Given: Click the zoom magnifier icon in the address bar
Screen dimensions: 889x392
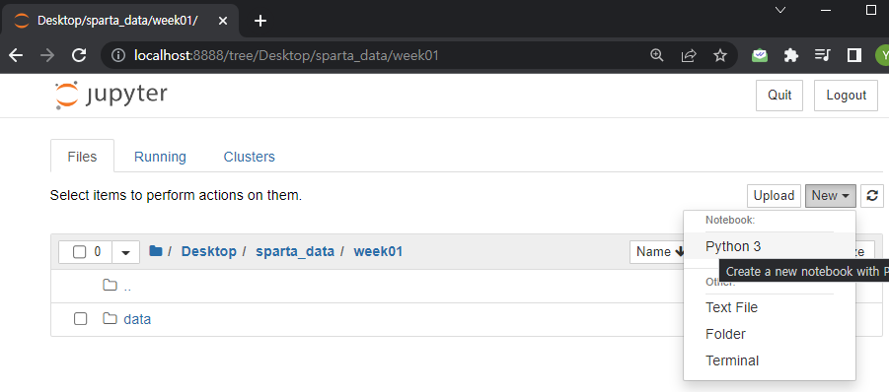Looking at the screenshot, I should (656, 55).
